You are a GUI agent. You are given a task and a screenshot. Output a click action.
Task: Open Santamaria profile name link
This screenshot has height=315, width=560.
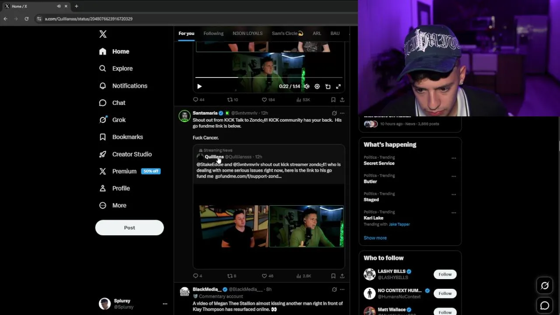pos(205,113)
